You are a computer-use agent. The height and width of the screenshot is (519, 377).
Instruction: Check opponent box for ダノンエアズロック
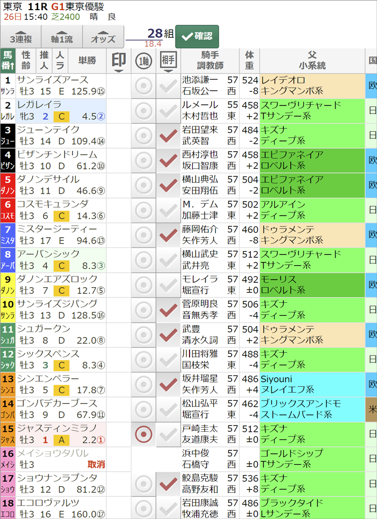(169, 285)
